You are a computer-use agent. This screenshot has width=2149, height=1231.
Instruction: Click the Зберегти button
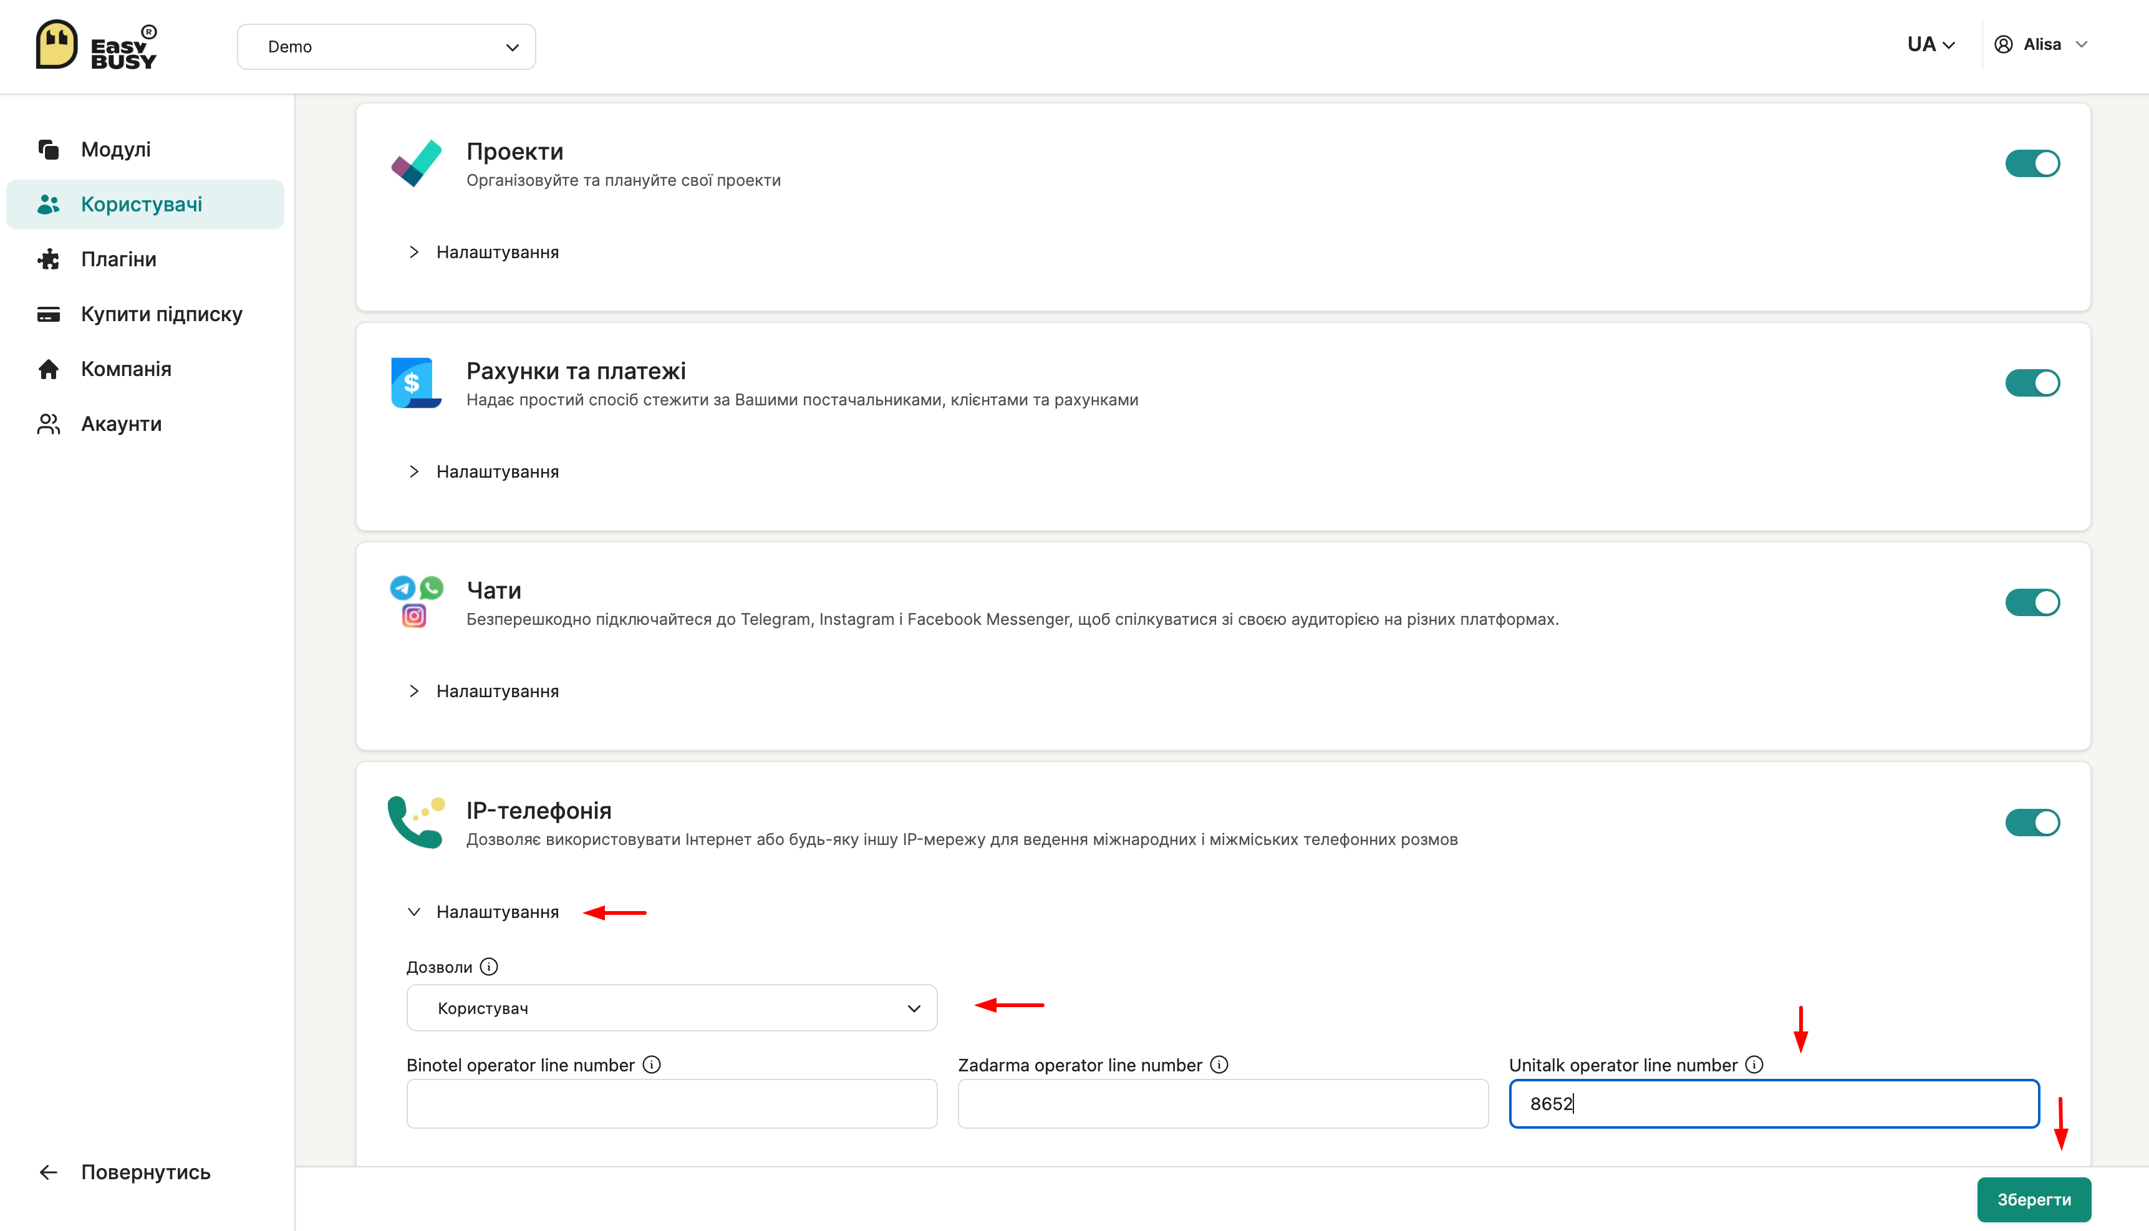click(2033, 1199)
